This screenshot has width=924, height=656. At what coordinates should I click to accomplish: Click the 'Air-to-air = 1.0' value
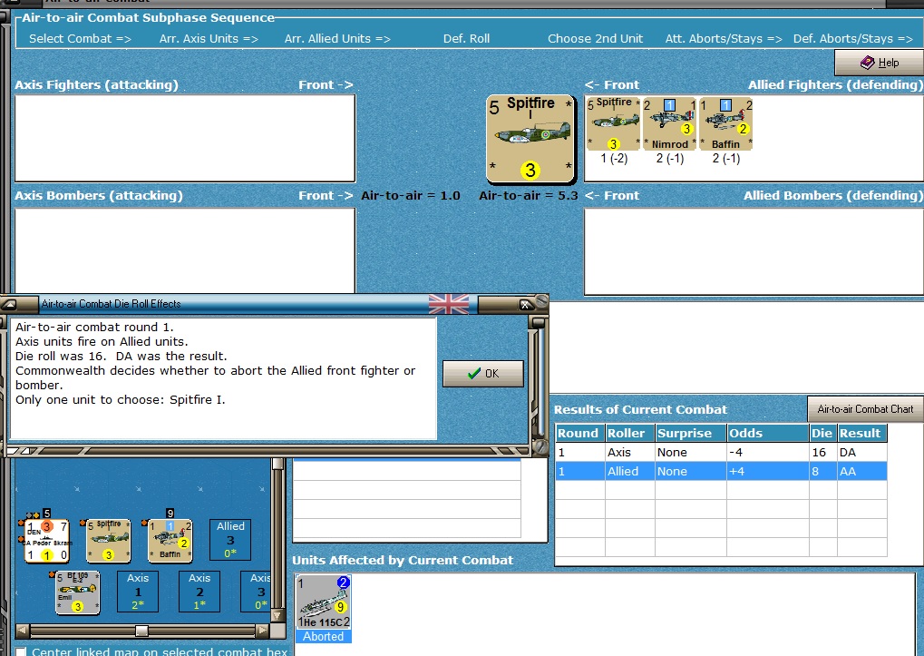pos(411,196)
